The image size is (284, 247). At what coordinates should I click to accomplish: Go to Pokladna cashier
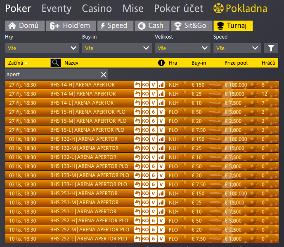[240, 9]
